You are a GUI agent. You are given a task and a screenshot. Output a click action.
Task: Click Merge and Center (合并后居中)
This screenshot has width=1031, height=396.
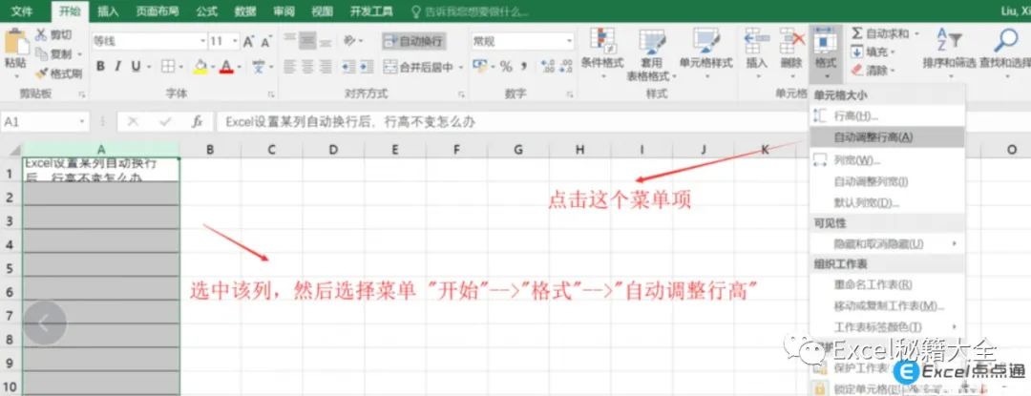pos(419,67)
